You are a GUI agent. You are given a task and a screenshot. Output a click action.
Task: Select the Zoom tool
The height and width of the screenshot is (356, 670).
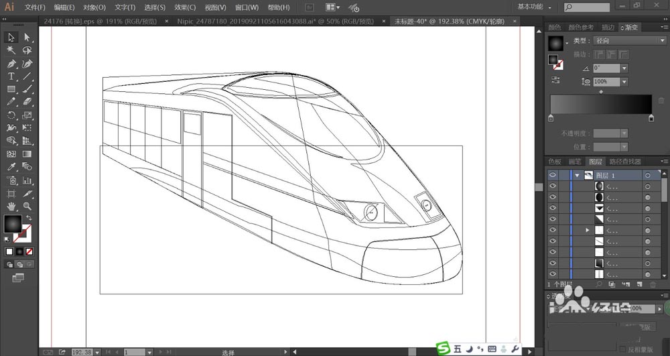click(27, 206)
